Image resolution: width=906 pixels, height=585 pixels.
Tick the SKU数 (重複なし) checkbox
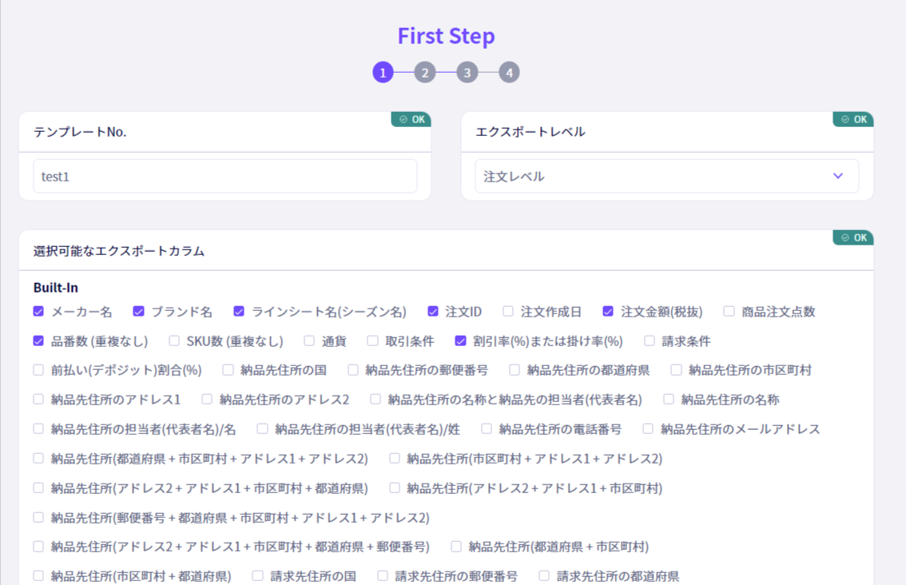coord(174,341)
